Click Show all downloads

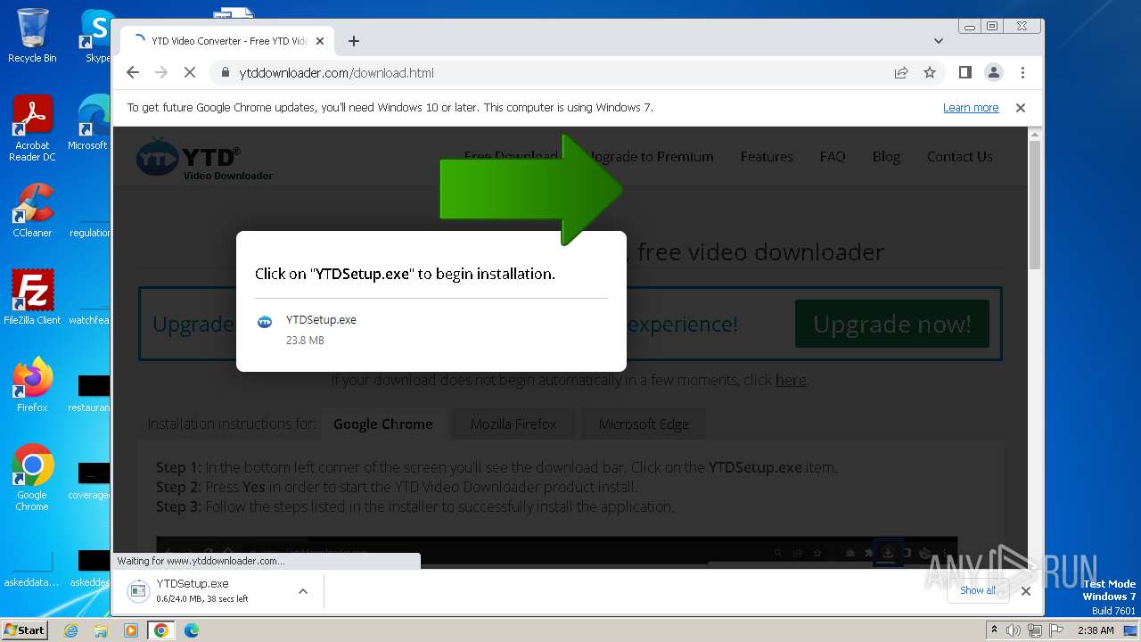(978, 590)
